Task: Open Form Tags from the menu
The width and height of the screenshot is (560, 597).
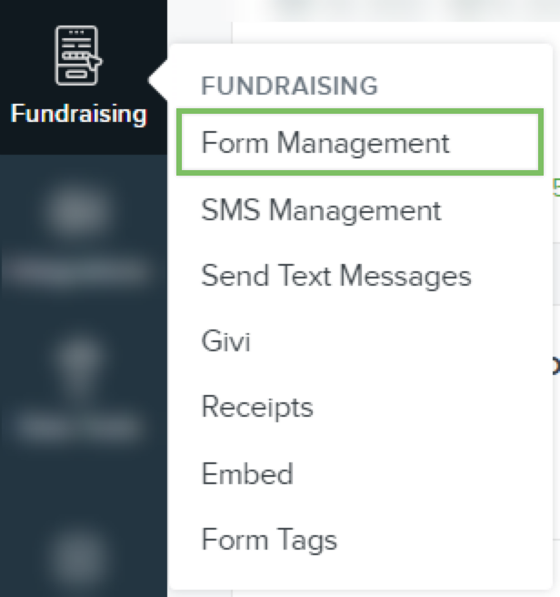Action: pyautogui.click(x=269, y=540)
